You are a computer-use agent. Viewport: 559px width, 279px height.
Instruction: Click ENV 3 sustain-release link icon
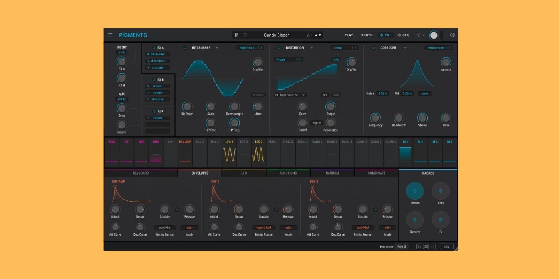coord(375,210)
